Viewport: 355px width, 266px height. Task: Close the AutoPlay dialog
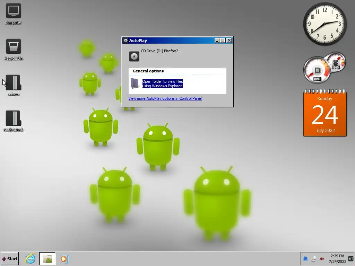(x=229, y=41)
